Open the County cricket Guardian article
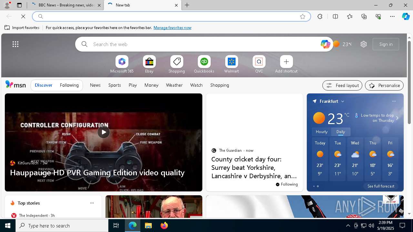The height and width of the screenshot is (232, 413). 254,168
